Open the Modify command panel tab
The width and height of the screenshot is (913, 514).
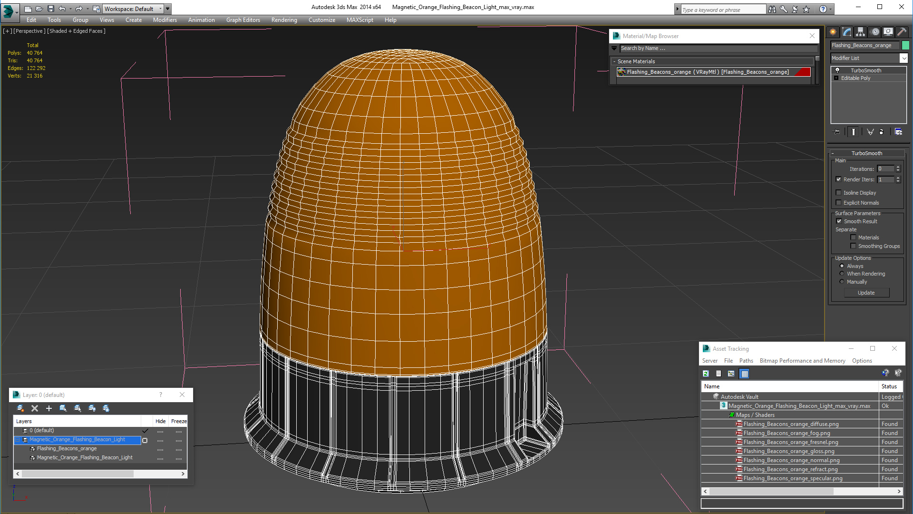coord(847,32)
